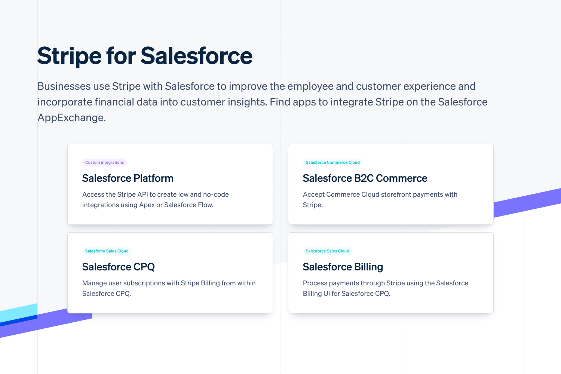Click the Process payments through Stripe description
Viewport: 561px width, 374px height.
point(385,288)
